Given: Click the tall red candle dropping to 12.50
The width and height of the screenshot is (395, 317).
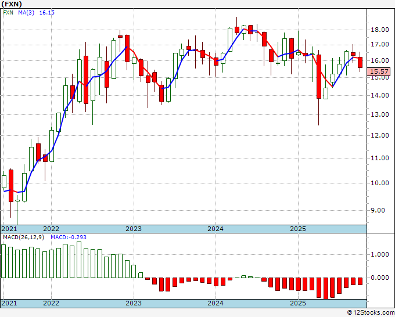Looking at the screenshot, I should [319, 77].
